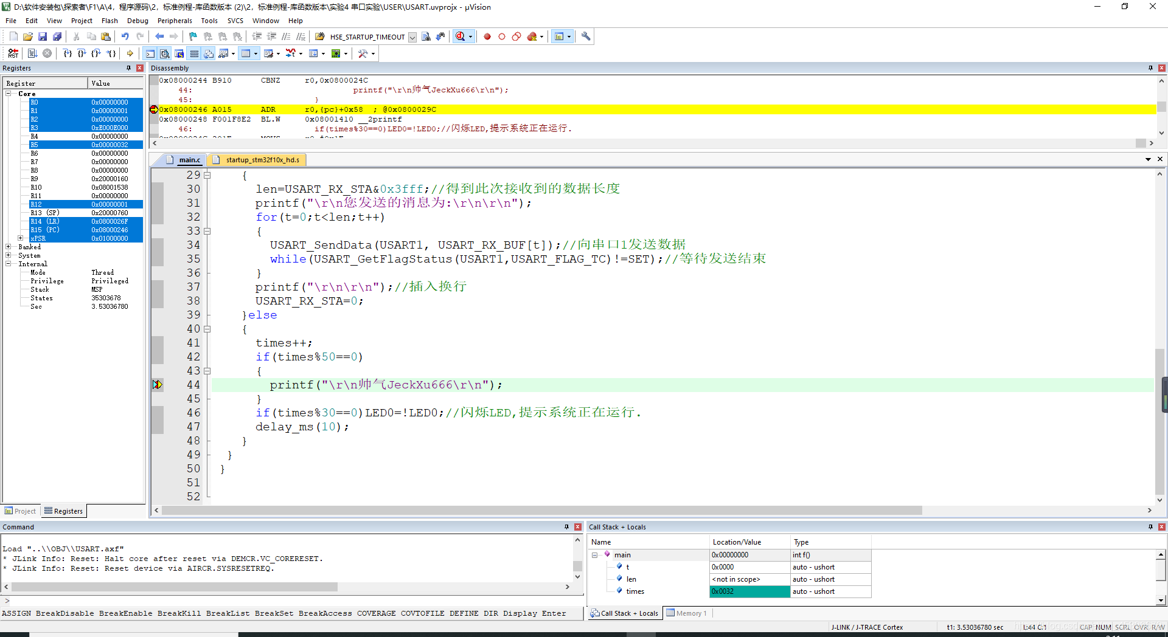Open the Memory Windows dropdown arrow
Image resolution: width=1168 pixels, height=637 pixels.
click(255, 53)
